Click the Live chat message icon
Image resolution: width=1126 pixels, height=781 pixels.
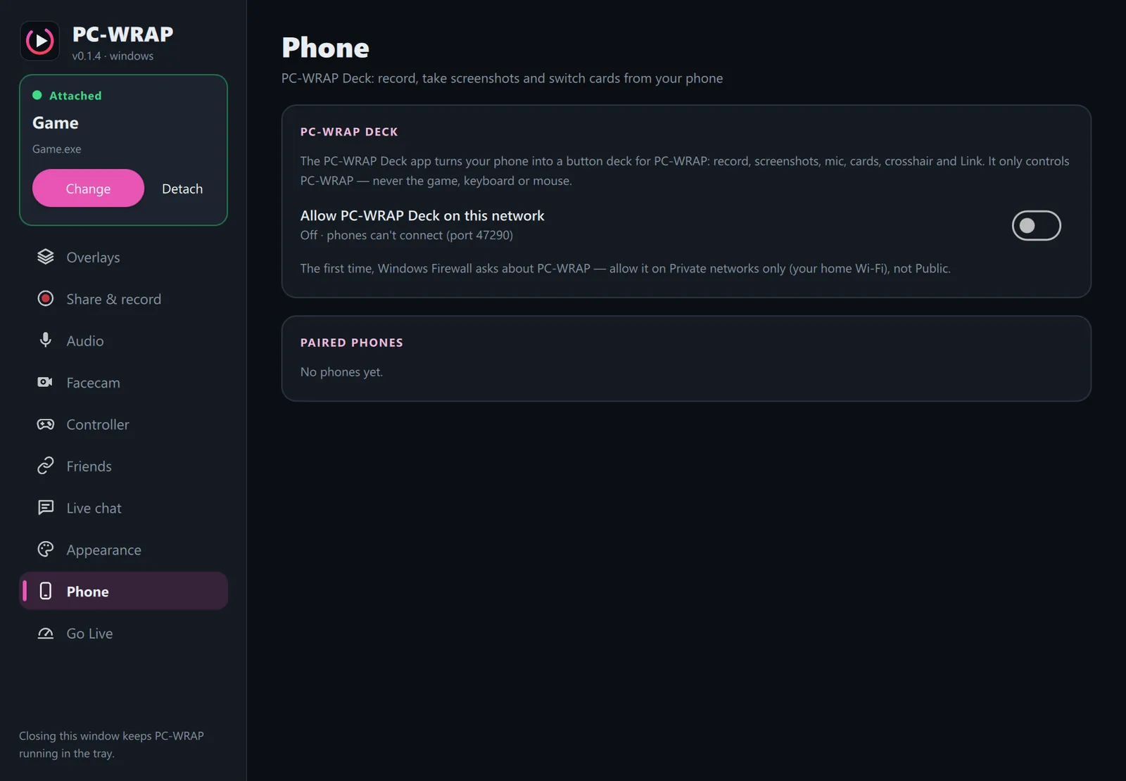46,507
